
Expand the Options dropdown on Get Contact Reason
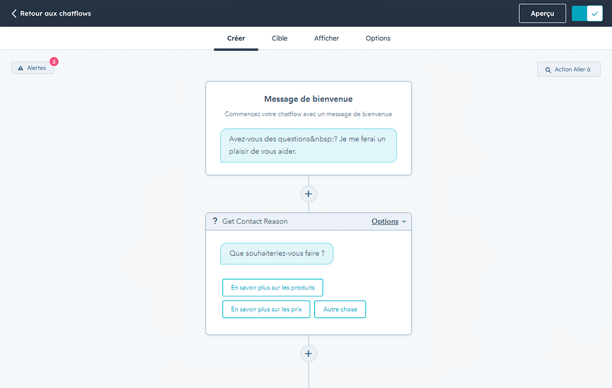pos(388,221)
